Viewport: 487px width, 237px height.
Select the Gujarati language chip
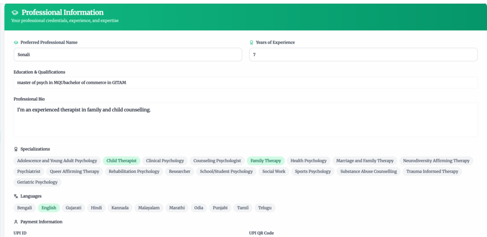pyautogui.click(x=73, y=208)
